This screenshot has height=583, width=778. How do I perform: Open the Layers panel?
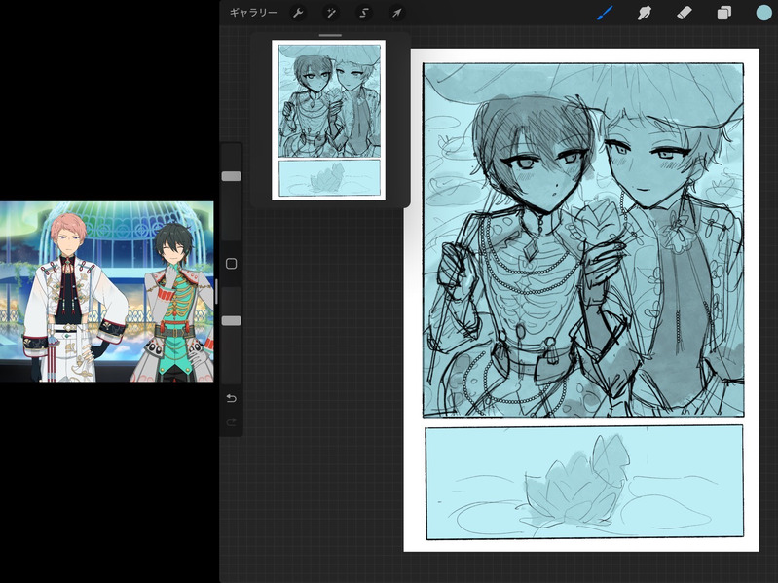coord(723,13)
